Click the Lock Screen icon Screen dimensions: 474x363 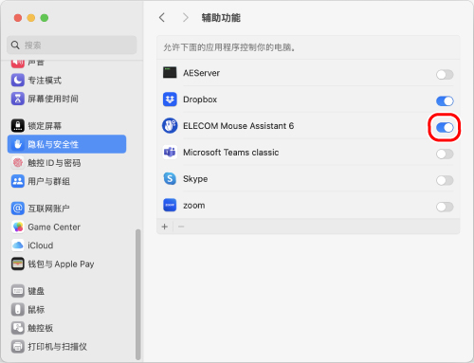pos(18,126)
